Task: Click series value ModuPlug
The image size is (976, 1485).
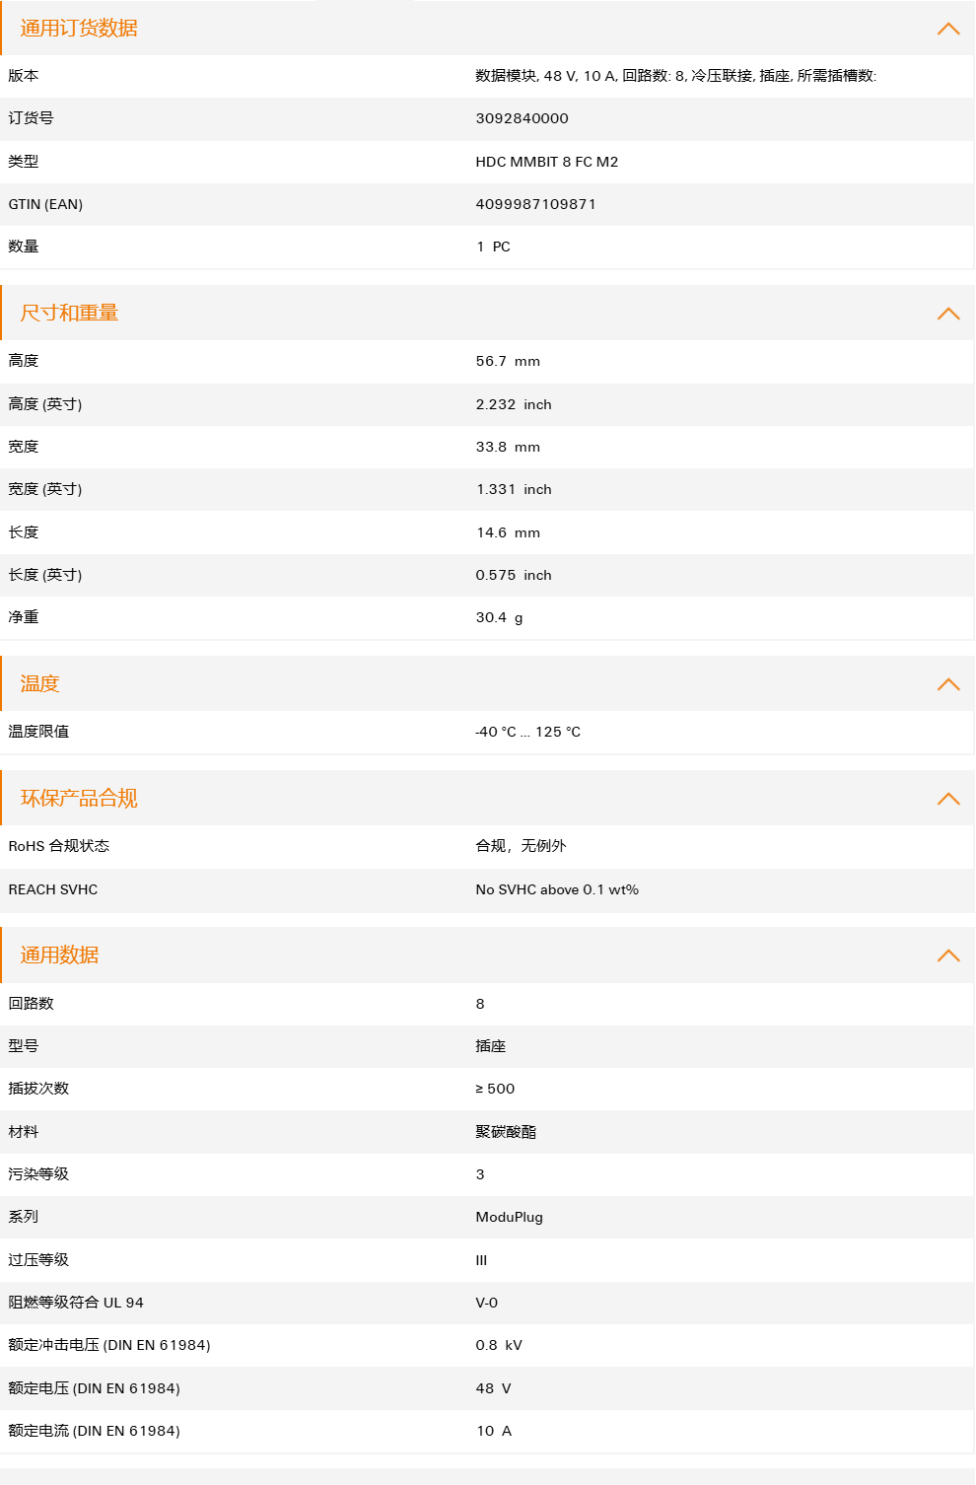Action: (x=509, y=1217)
